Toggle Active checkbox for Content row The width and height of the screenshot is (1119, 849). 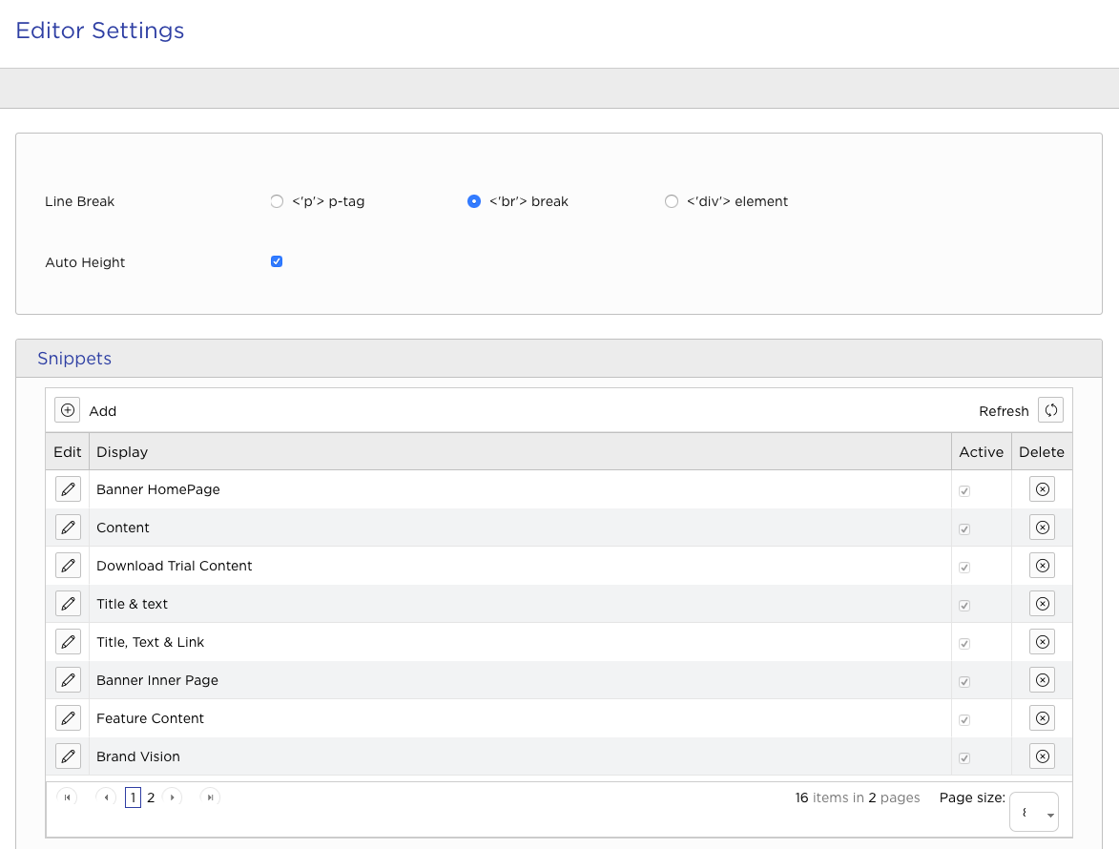[x=964, y=529]
